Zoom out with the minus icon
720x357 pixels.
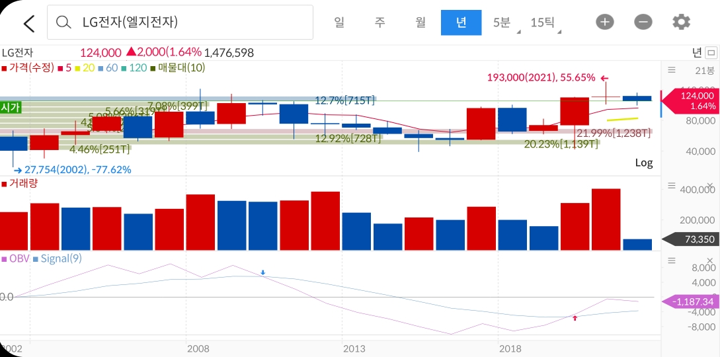(643, 22)
